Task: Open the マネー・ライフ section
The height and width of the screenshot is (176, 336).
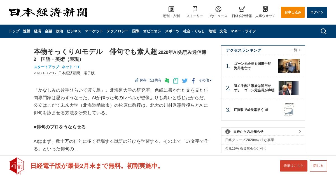Action: 243,31
